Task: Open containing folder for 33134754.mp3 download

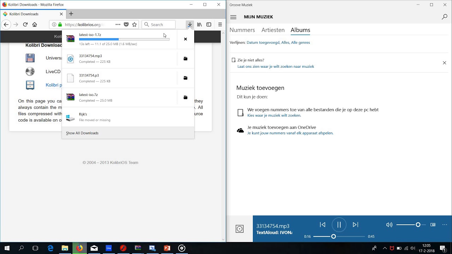Action: (x=185, y=59)
